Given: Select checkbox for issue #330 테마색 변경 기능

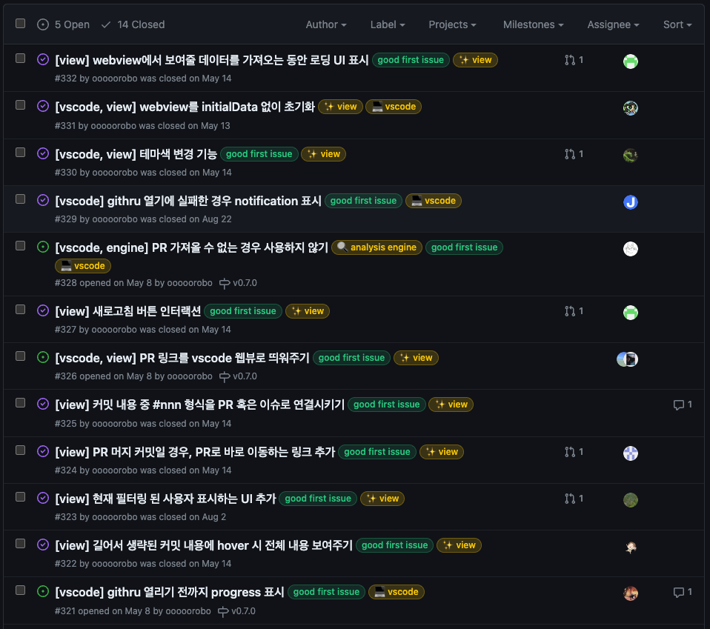Looking at the screenshot, I should click(x=20, y=153).
